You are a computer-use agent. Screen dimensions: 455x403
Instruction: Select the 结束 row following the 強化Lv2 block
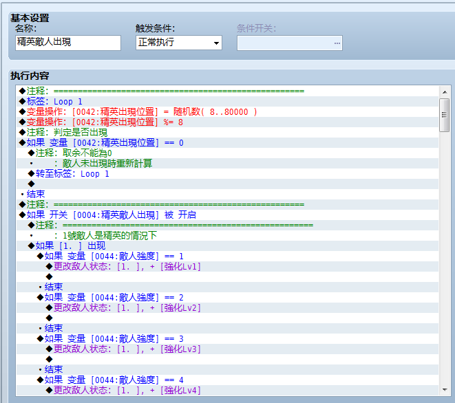[x=227, y=328]
